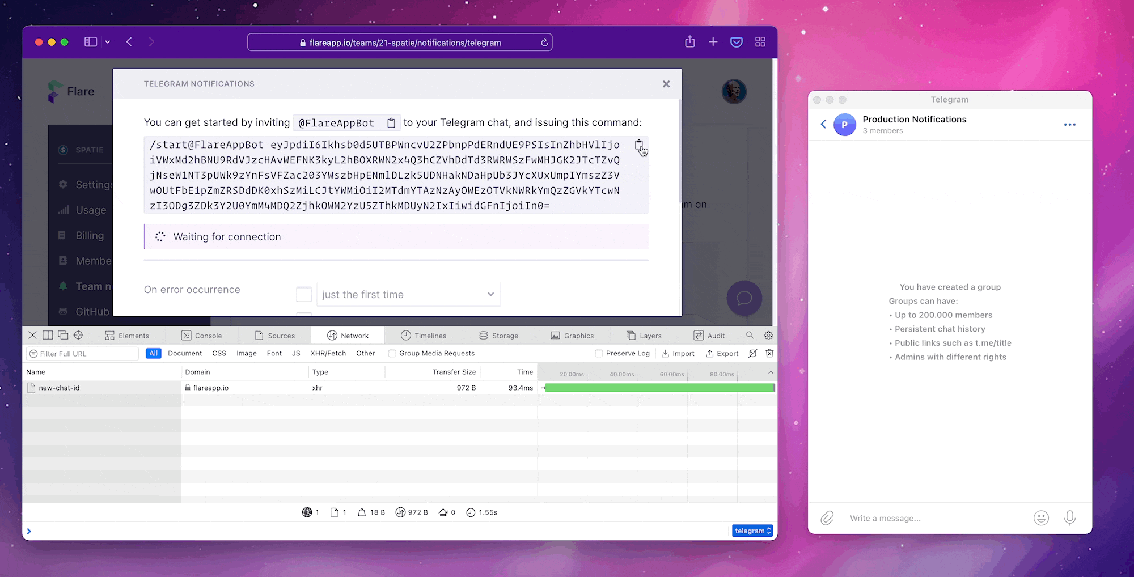Start voice recording with microphone icon

(x=1070, y=518)
